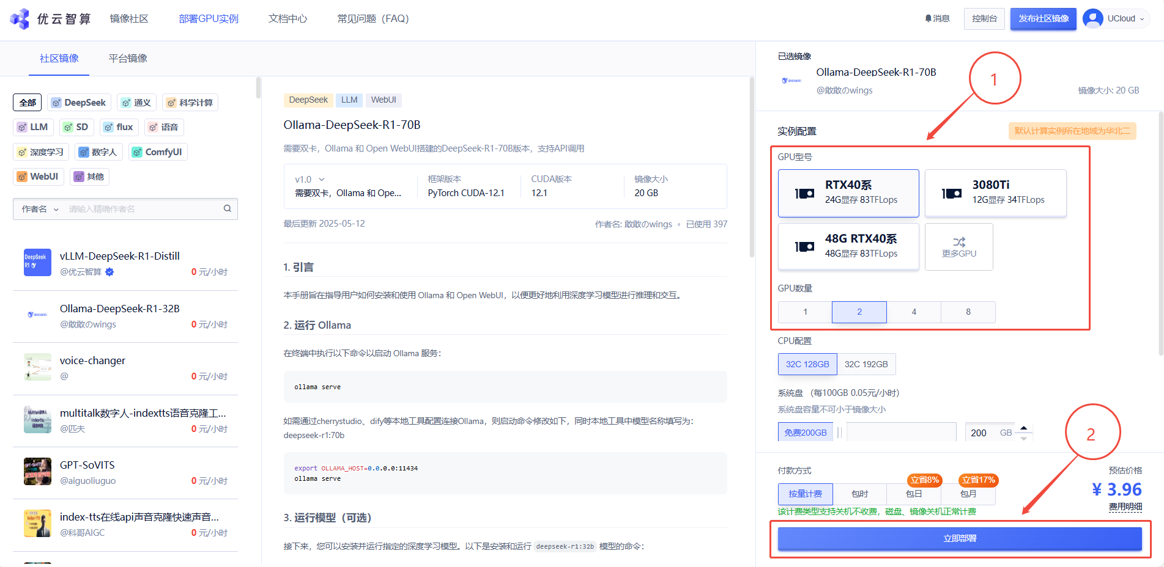Click GPU card icon in 3080Ti option
The height and width of the screenshot is (567, 1164).
coord(952,194)
